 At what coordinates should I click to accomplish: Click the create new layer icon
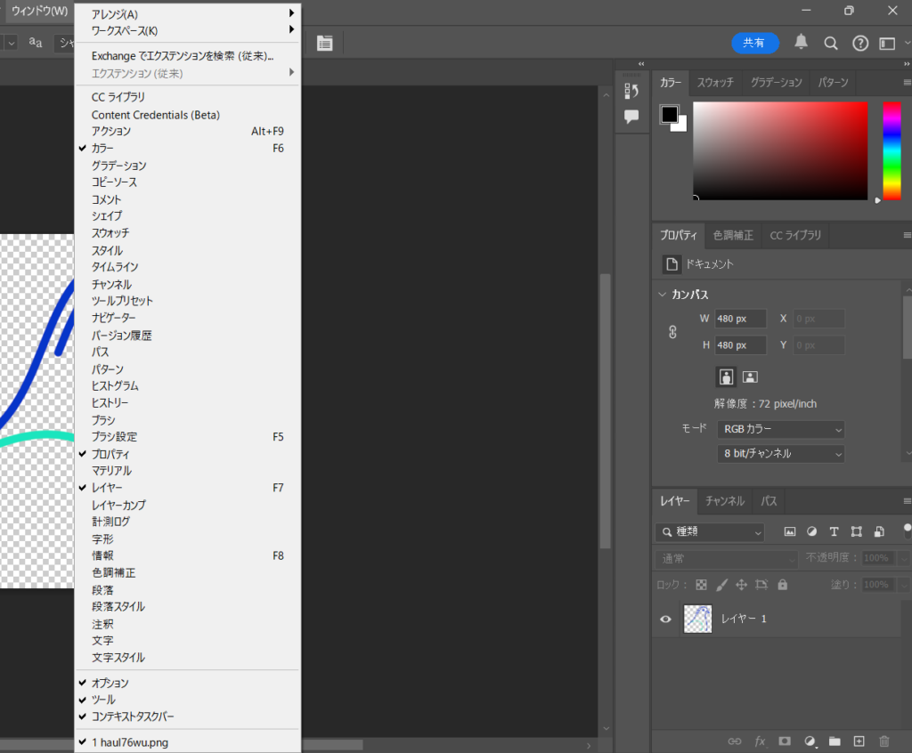coord(859,741)
